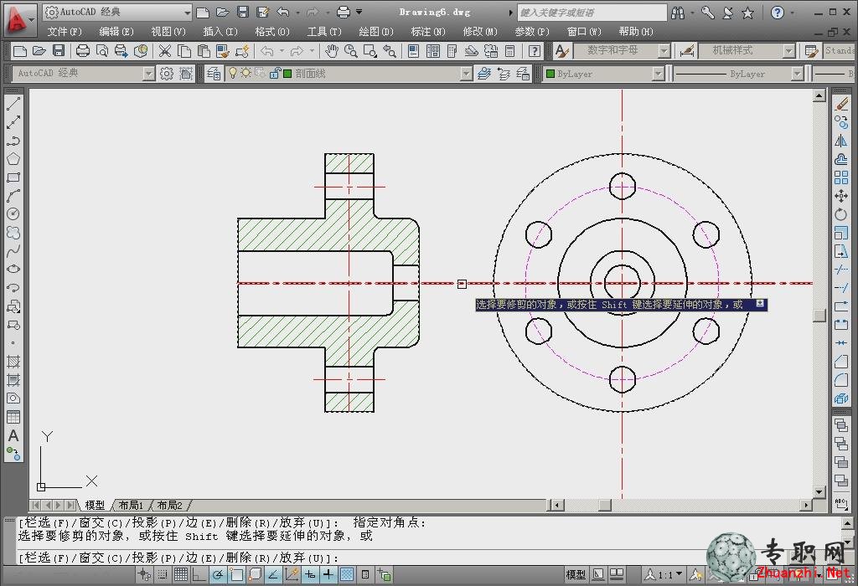Select the Trim tool
Screen dimensions: 858x586
(x=841, y=270)
